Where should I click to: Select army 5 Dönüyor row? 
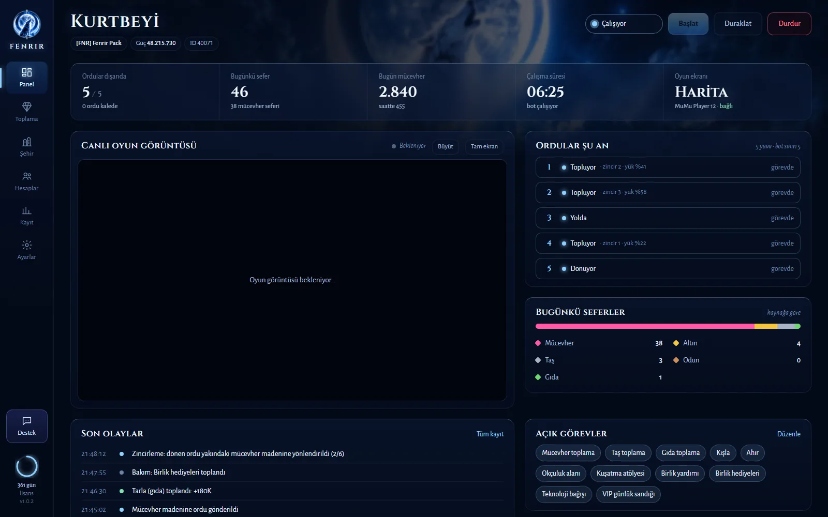[x=668, y=268]
